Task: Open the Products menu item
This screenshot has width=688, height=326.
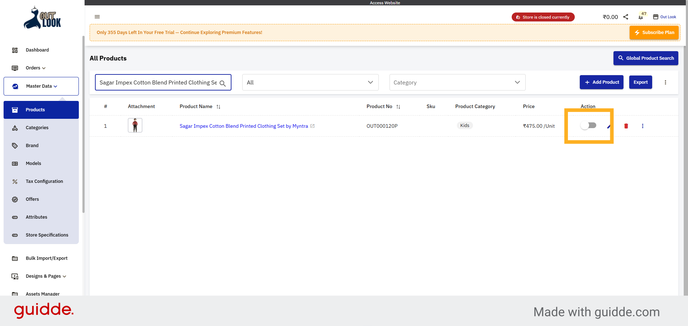Action: click(x=41, y=110)
